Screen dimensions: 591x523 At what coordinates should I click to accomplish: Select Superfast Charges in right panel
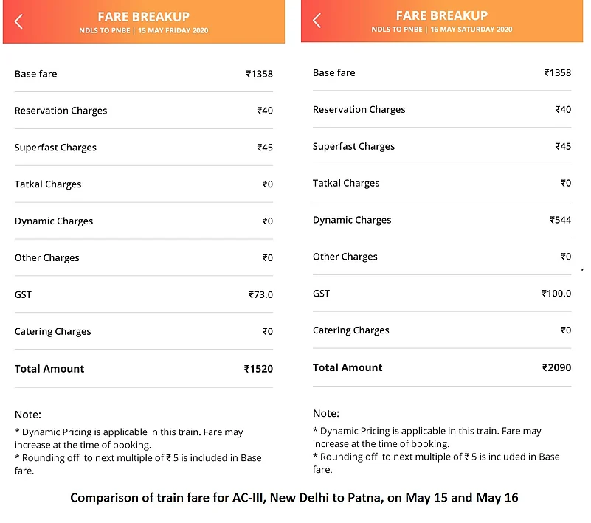click(x=353, y=146)
